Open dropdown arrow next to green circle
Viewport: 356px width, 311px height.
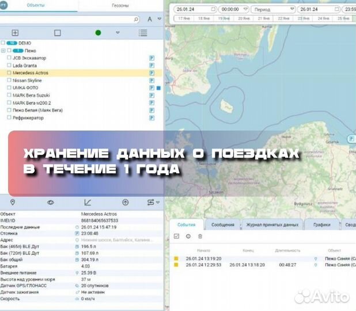click(x=118, y=33)
